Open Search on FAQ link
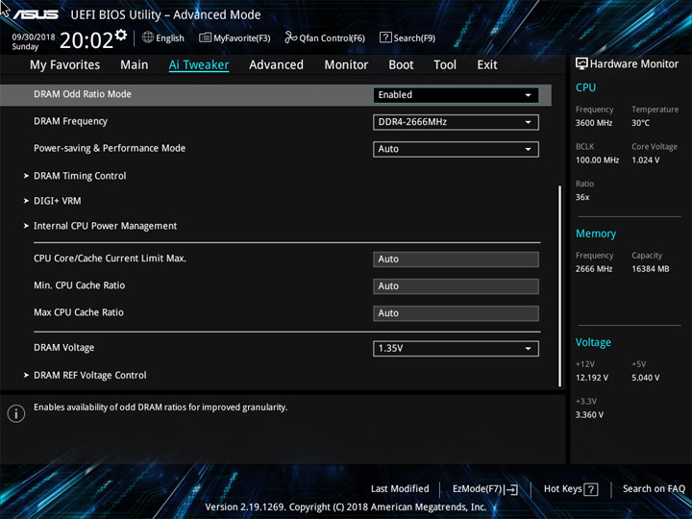Image resolution: width=692 pixels, height=519 pixels. click(x=654, y=489)
